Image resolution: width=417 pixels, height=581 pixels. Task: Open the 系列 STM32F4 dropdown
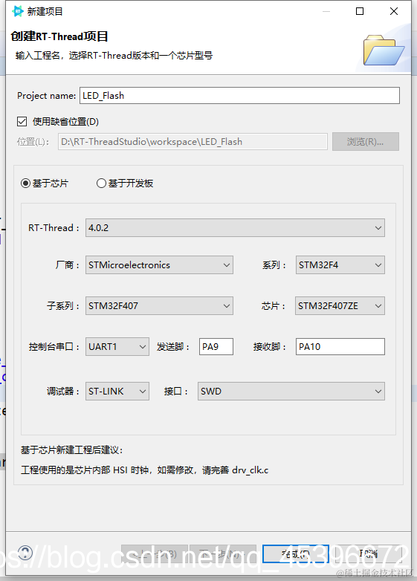340,265
